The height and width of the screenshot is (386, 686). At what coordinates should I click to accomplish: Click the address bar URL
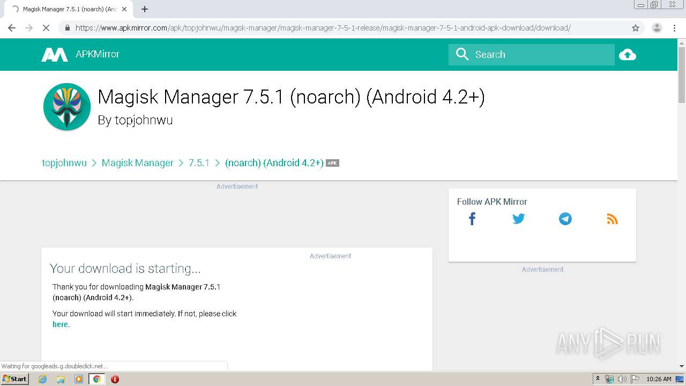(x=323, y=28)
